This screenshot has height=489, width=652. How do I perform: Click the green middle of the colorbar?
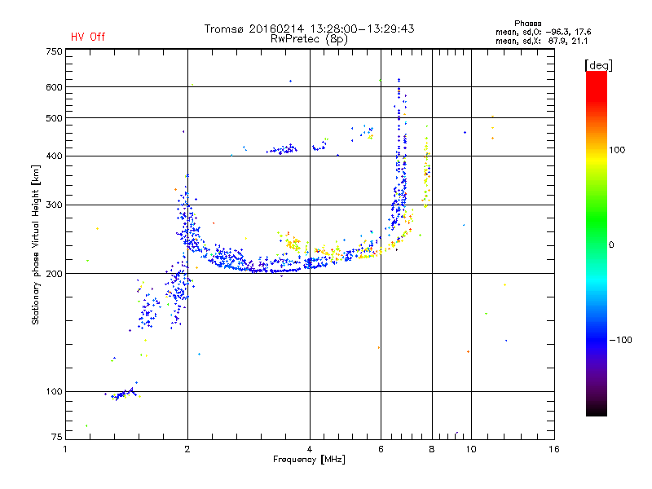pyautogui.click(x=597, y=220)
